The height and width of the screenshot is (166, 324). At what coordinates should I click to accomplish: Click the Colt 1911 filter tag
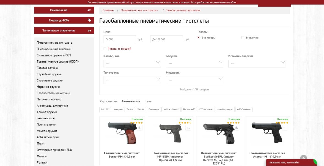105,109
